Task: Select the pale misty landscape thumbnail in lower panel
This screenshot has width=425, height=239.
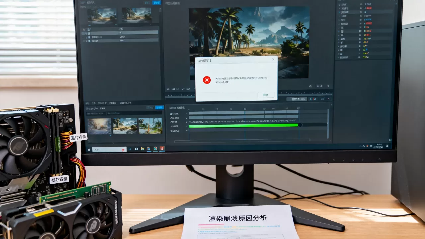Action: [x=100, y=126]
